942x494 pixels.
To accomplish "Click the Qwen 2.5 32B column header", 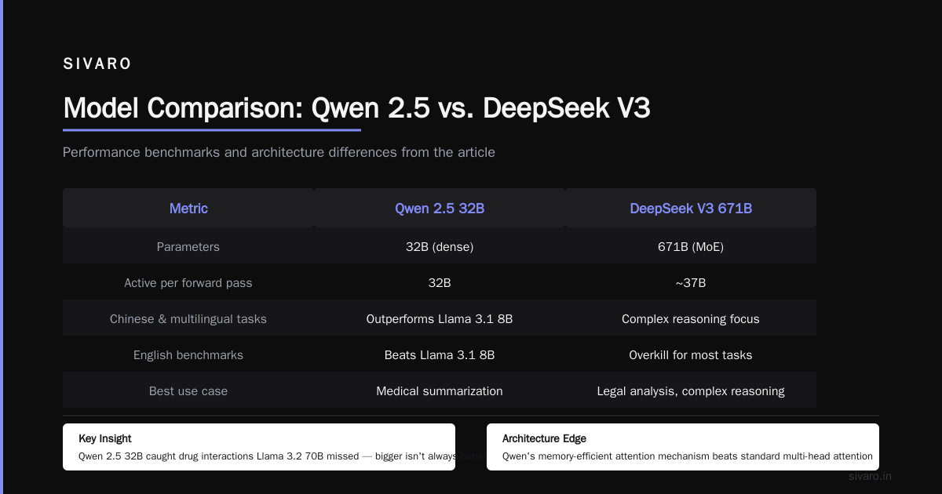I will [440, 208].
